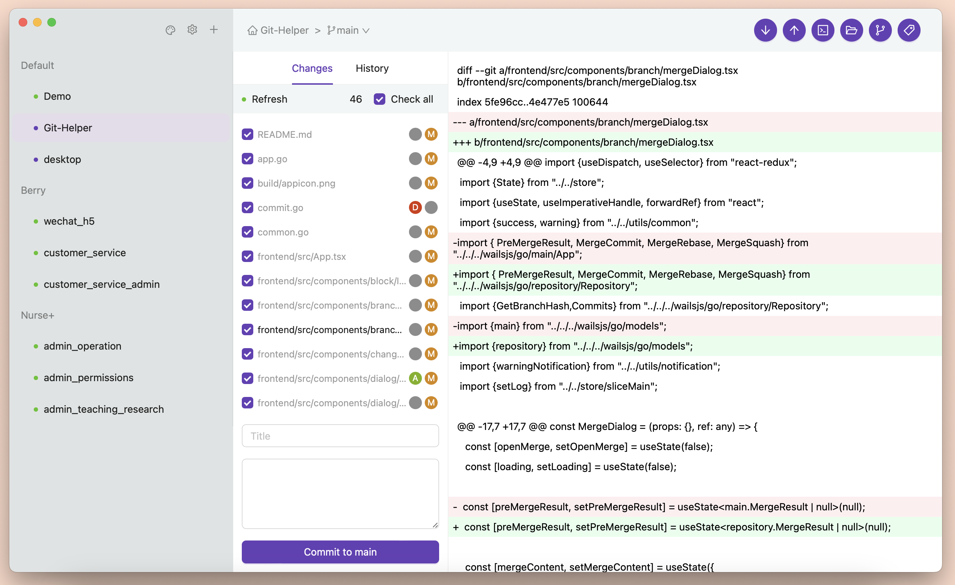Click the plus icon to add repository

click(213, 29)
